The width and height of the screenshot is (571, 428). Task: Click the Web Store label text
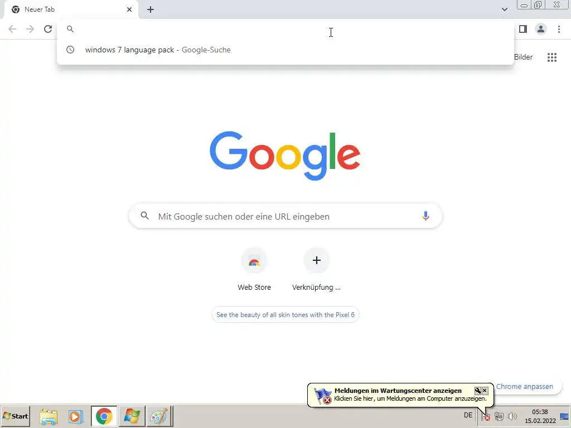pos(254,287)
